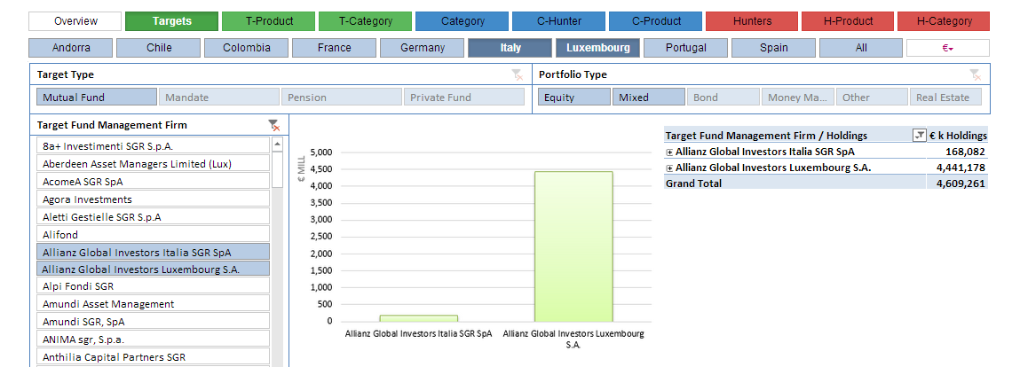
Task: Select the Spain country button
Action: [x=773, y=48]
